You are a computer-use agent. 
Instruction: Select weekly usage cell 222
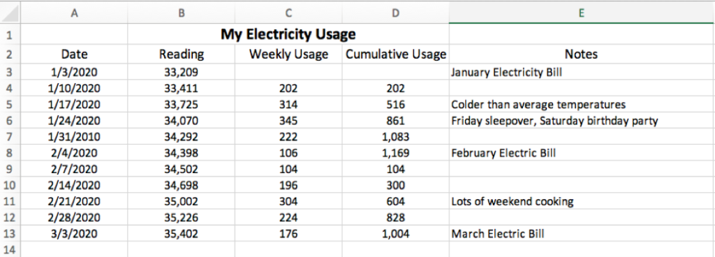pyautogui.click(x=288, y=137)
